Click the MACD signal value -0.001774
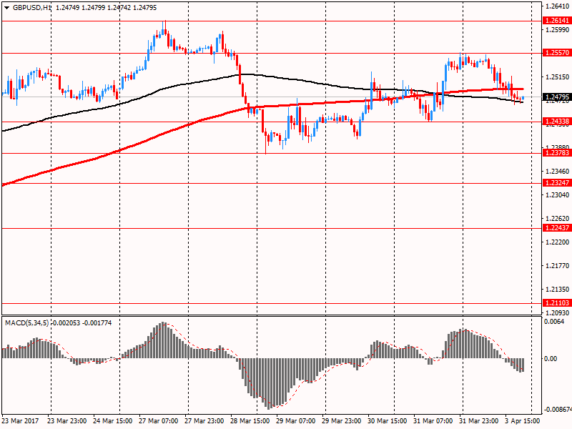572x429 pixels. coord(97,323)
